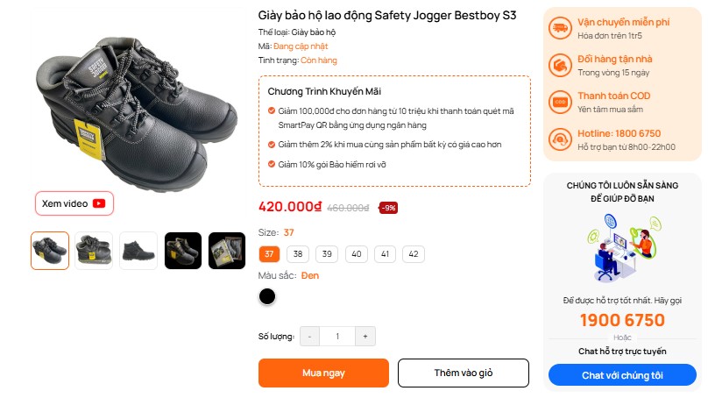Click the first promotion checkmark icon

(x=272, y=110)
